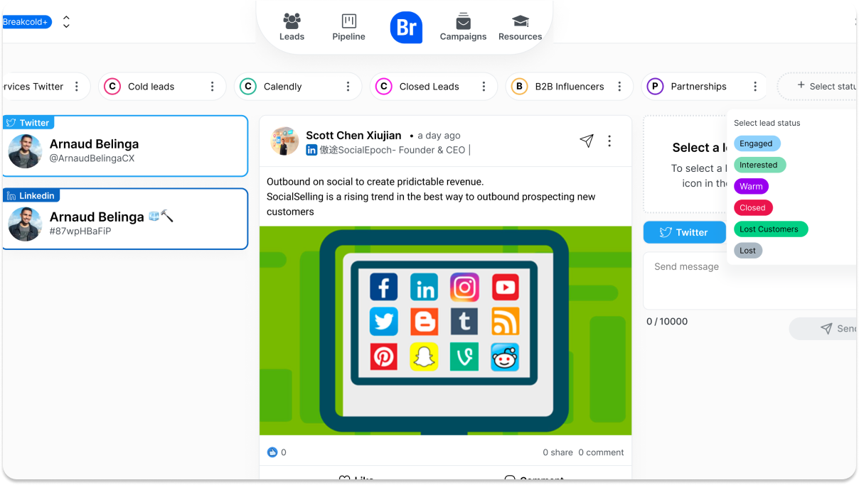859x485 pixels.
Task: Mark the lead as Lost Customers
Action: pos(771,229)
